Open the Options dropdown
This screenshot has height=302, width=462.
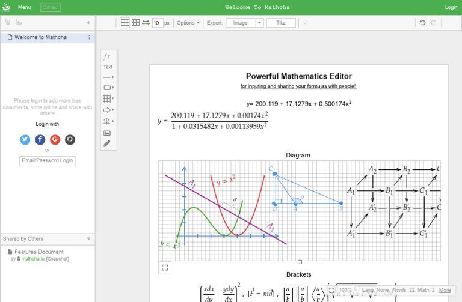click(x=188, y=23)
